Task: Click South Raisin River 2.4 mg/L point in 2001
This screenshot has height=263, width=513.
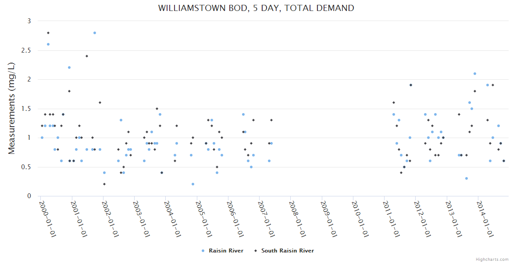Action: point(87,56)
